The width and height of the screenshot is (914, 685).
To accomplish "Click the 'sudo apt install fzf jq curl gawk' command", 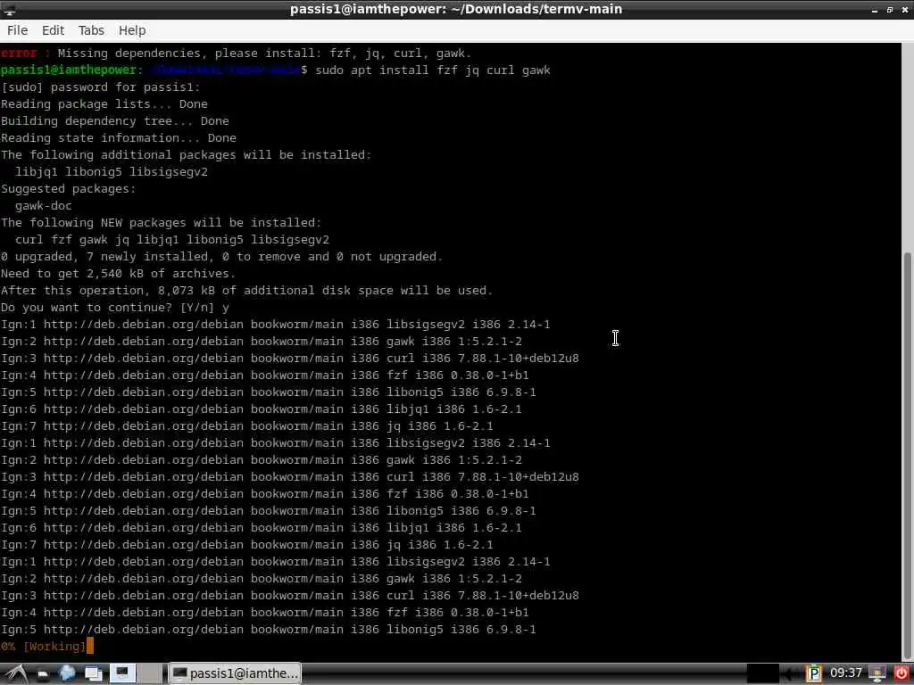I will [x=433, y=70].
